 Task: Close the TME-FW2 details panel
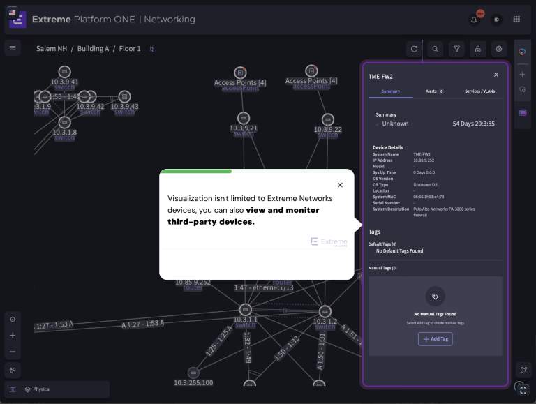click(x=496, y=75)
